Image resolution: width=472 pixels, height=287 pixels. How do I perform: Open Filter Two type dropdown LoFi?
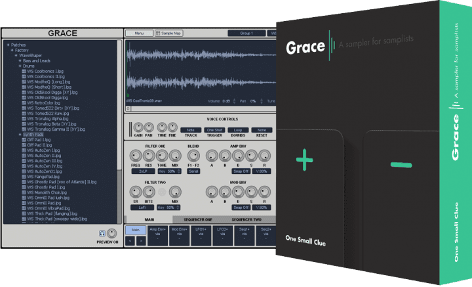click(x=142, y=208)
